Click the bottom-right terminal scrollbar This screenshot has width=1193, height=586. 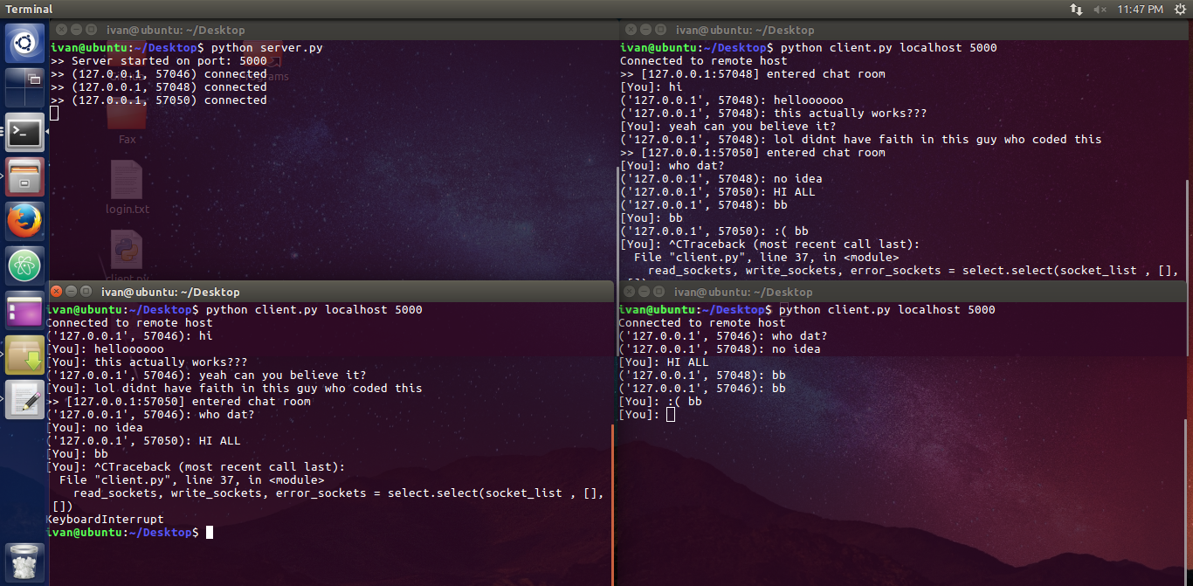point(1187,501)
